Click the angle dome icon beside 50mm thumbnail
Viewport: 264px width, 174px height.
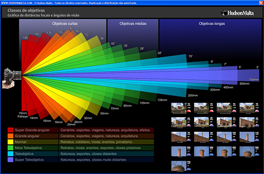(x=257, y=126)
